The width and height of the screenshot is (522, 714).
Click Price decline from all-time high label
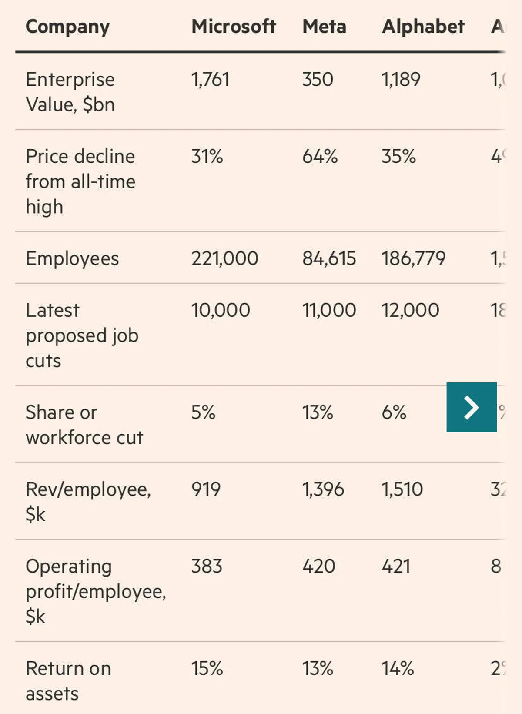point(80,181)
